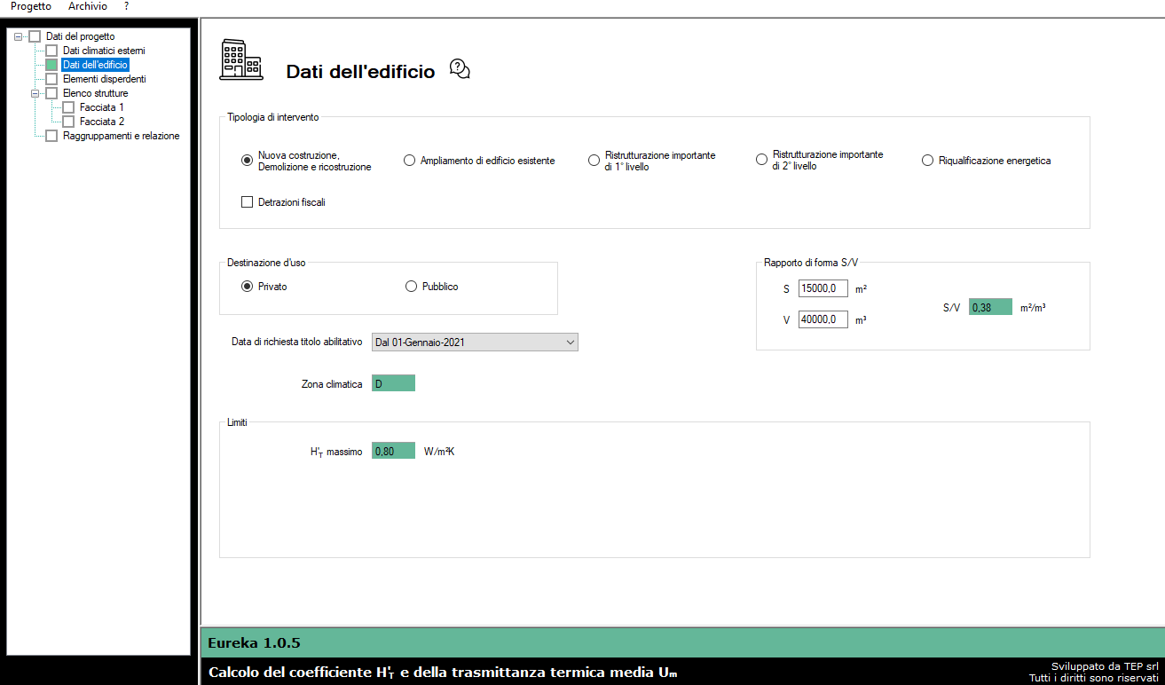Choose the Pubblico destination radio button

click(x=411, y=287)
